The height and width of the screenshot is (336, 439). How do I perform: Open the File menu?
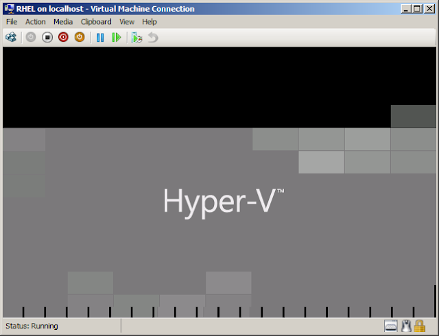pyautogui.click(x=12, y=22)
